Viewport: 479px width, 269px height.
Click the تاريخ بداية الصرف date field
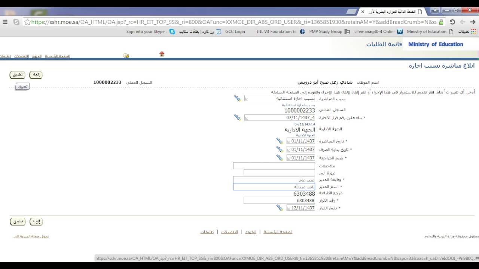pyautogui.click(x=301, y=149)
